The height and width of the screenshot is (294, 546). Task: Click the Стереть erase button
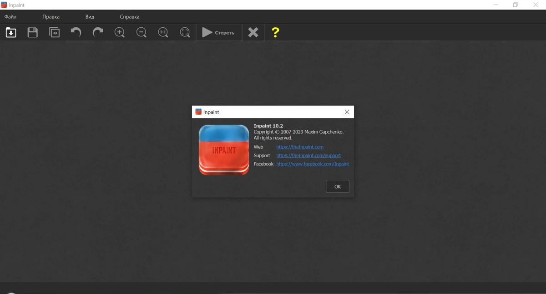coord(219,32)
